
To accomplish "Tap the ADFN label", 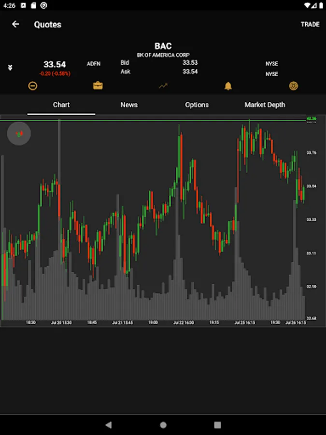I will coord(93,64).
